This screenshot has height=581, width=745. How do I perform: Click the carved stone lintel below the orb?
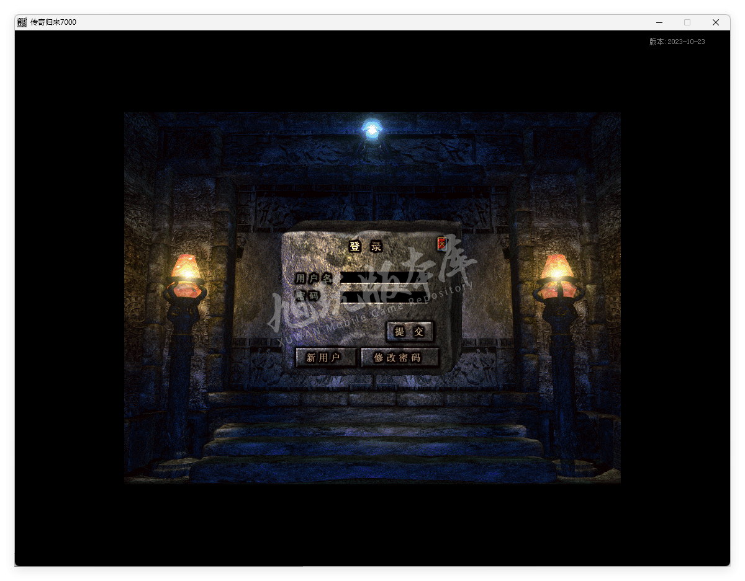click(x=372, y=151)
